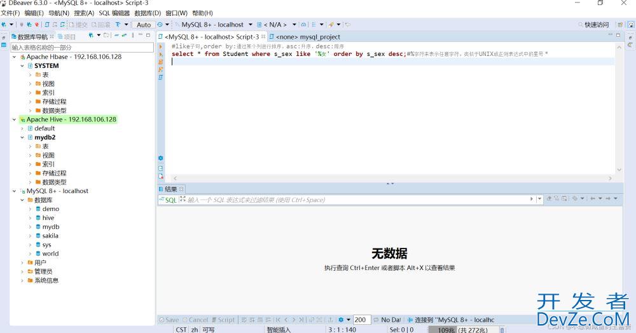Click the editor horizontal scrollbar
The width and height of the screenshot is (636, 333).
coord(392,178)
